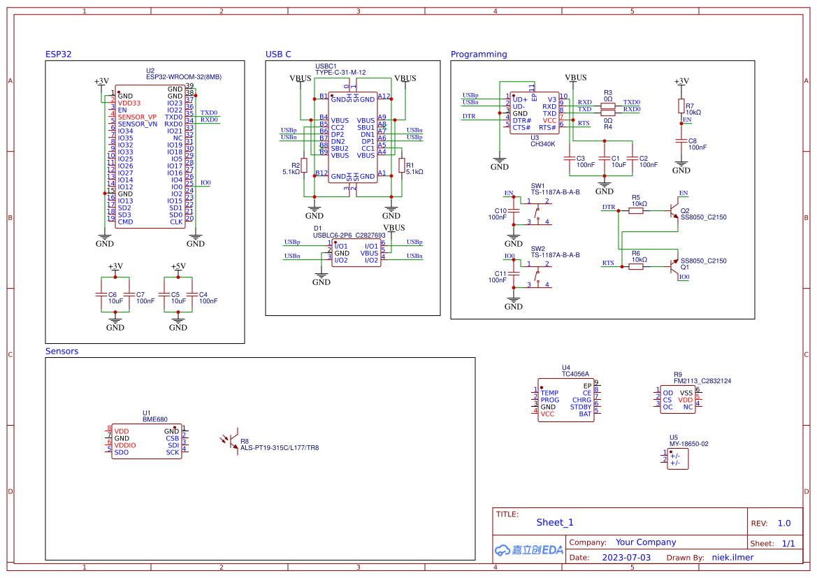
Task: Click the "BME680" part label
Action: (x=155, y=419)
